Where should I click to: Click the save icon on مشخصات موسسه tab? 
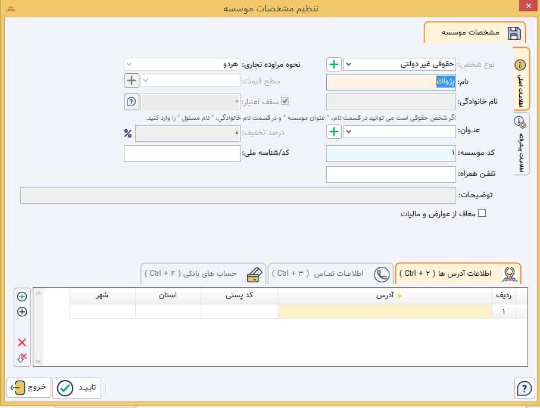pyautogui.click(x=514, y=33)
